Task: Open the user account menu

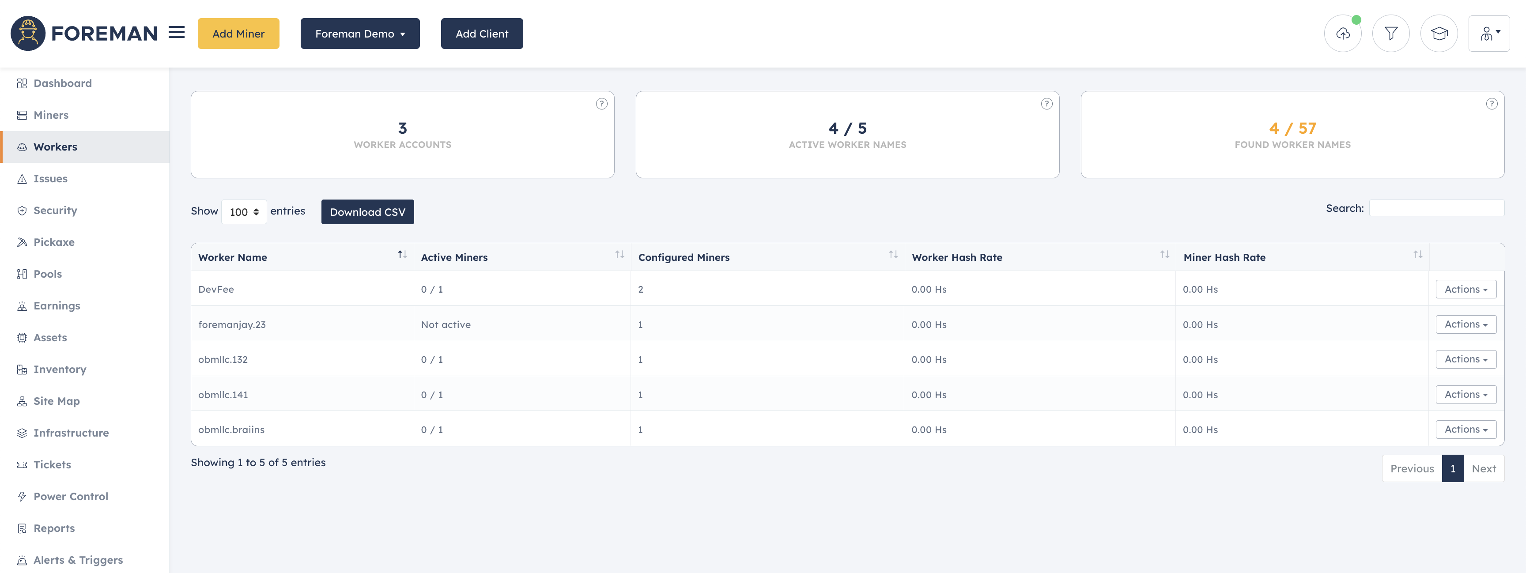Action: coord(1488,33)
